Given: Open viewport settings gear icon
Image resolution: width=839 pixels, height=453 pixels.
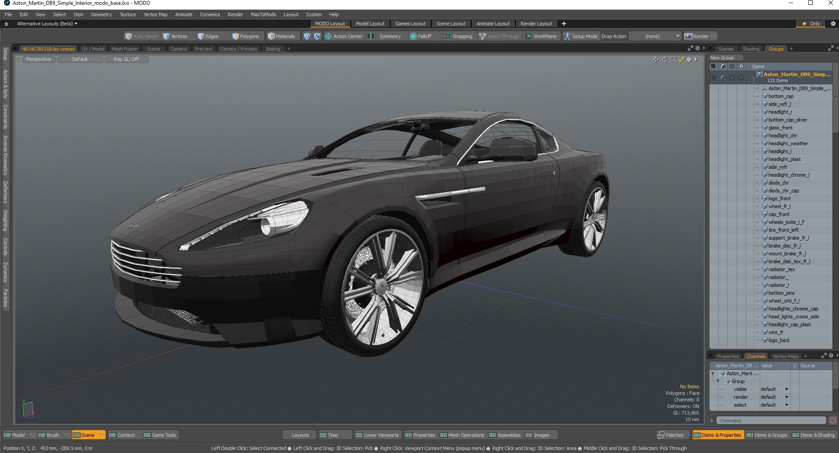Looking at the screenshot, I should [689, 59].
